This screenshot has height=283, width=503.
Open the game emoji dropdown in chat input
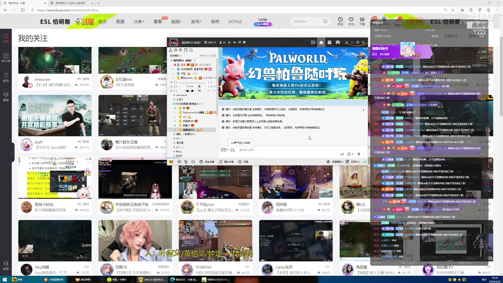(225, 150)
